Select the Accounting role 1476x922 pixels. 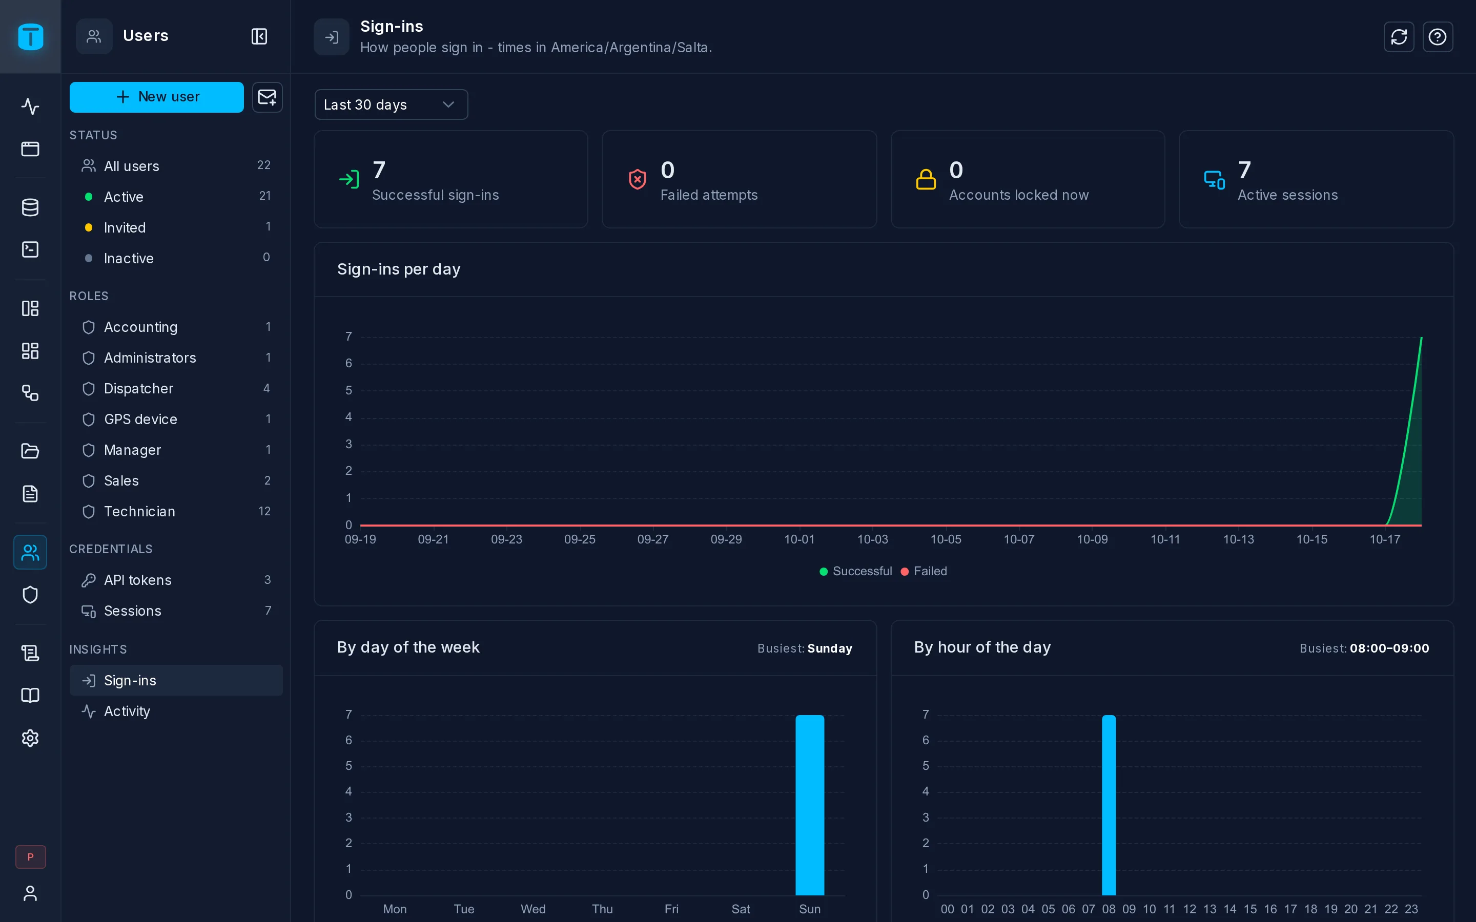[x=176, y=327]
